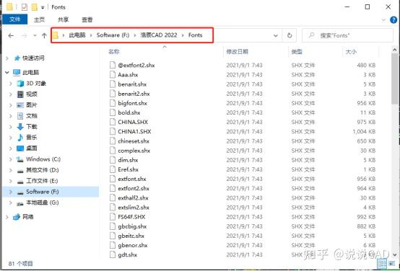Open recent locations dropdown arrow
The image size is (400, 271).
click(35, 35)
